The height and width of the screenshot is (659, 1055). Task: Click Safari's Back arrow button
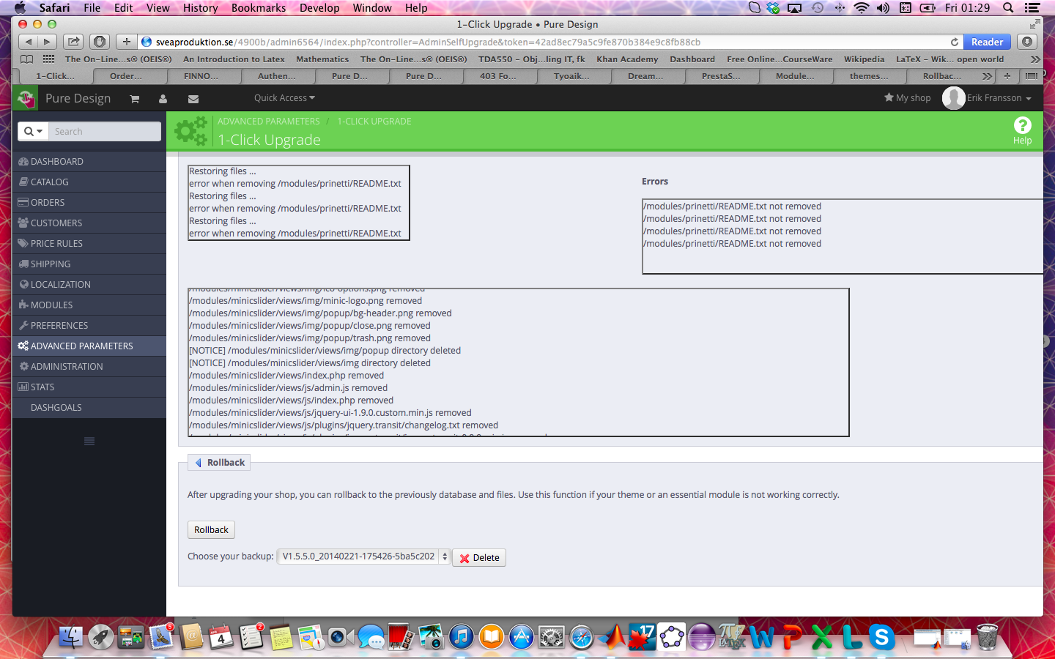coord(29,42)
